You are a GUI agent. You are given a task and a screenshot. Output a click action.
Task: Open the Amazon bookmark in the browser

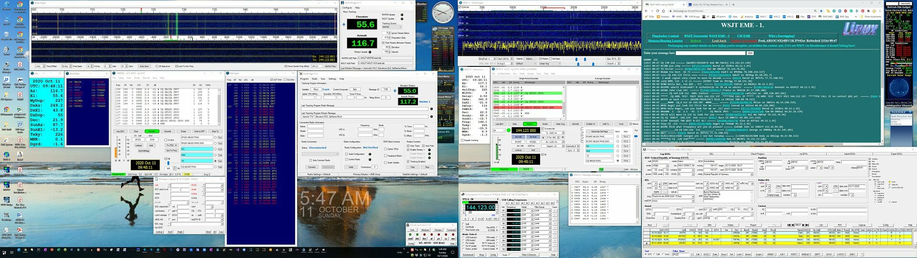click(663, 17)
